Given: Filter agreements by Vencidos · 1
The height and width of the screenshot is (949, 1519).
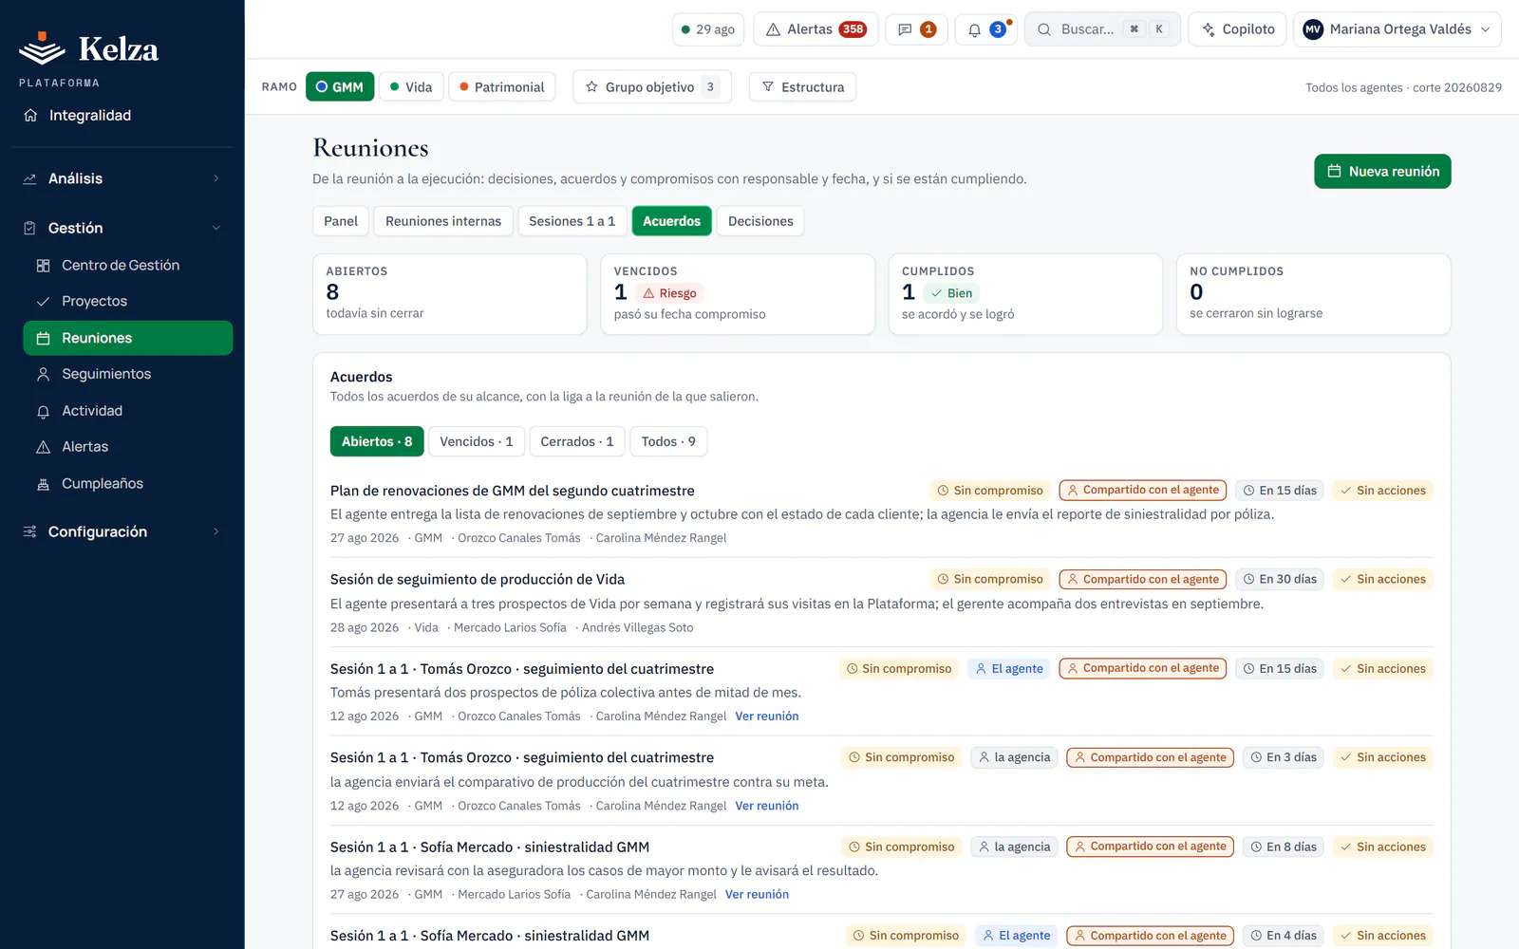Looking at the screenshot, I should pyautogui.click(x=477, y=441).
